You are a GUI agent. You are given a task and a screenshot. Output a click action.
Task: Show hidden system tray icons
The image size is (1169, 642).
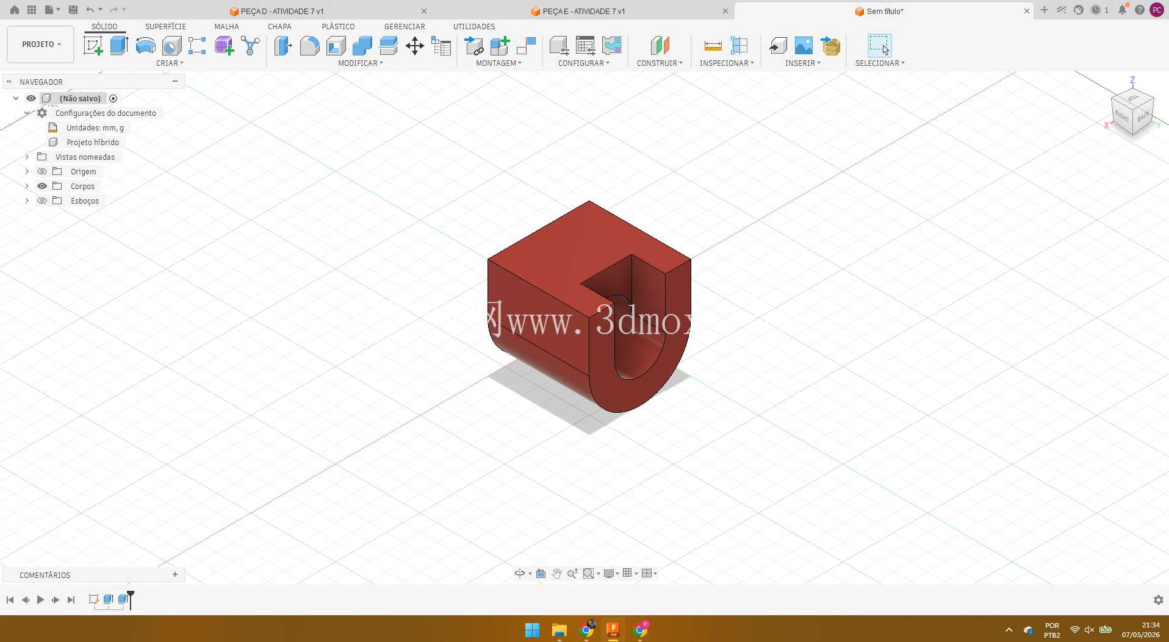[1009, 630]
